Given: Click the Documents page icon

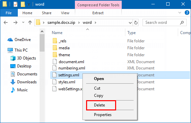Looking at the screenshot, I should (x=13, y=74).
